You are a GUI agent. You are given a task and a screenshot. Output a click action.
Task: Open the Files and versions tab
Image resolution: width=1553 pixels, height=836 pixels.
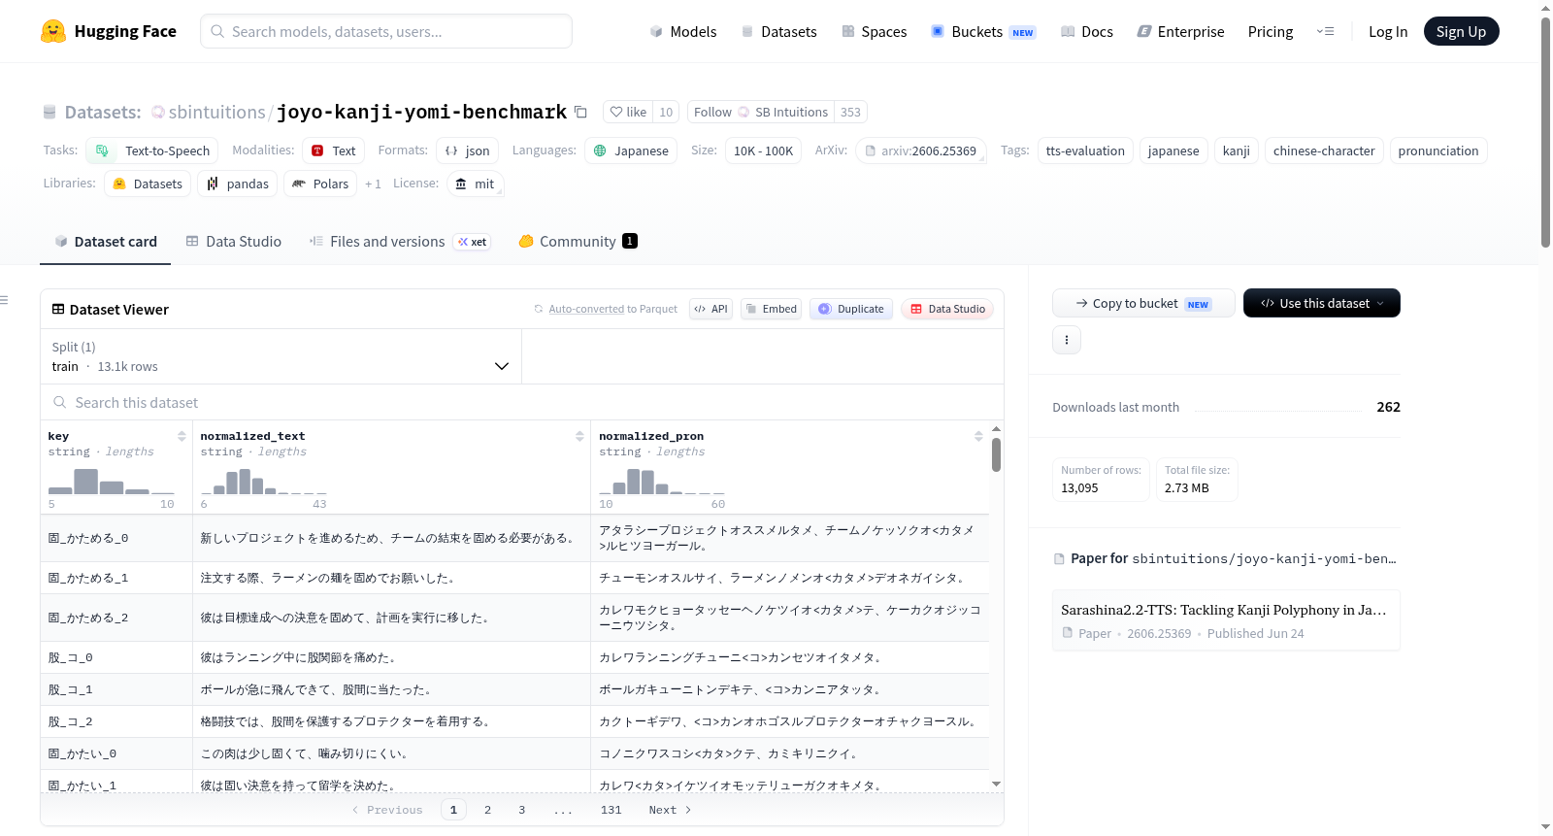tap(400, 242)
